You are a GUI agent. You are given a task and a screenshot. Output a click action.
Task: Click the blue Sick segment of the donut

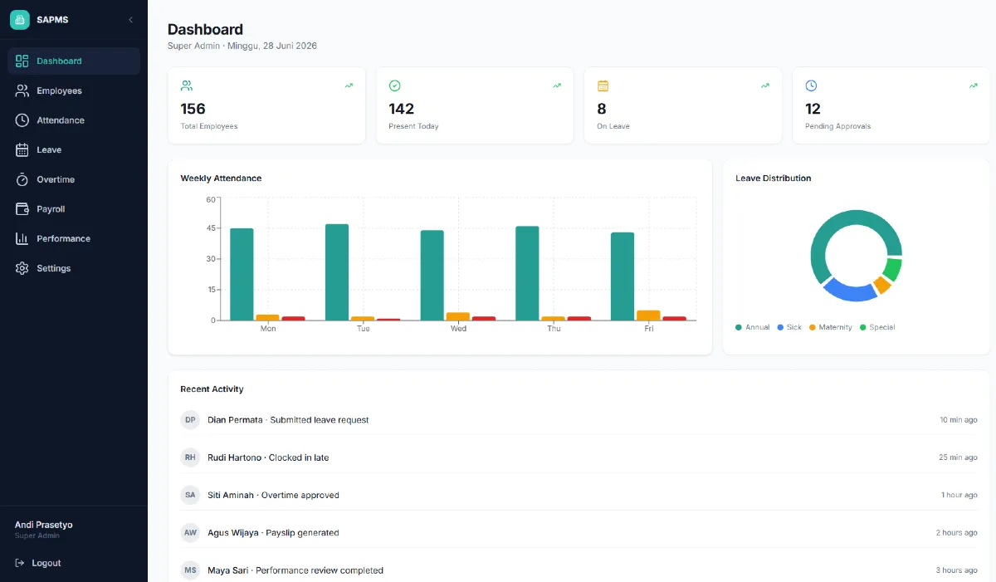point(849,291)
